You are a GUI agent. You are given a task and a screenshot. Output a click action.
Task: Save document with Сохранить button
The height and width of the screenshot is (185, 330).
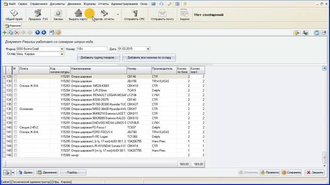coord(291,173)
